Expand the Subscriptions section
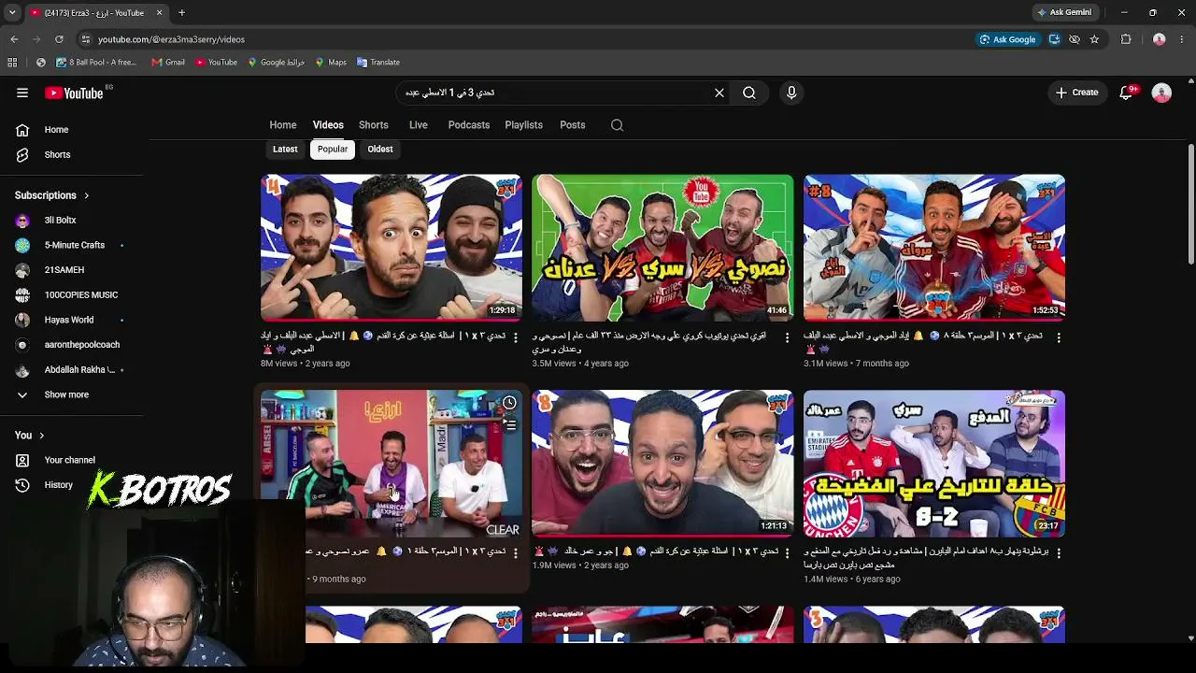Viewport: 1196px width, 673px height. coord(52,195)
